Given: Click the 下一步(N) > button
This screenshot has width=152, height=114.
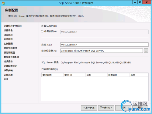Looking at the screenshot, I should [106, 108].
